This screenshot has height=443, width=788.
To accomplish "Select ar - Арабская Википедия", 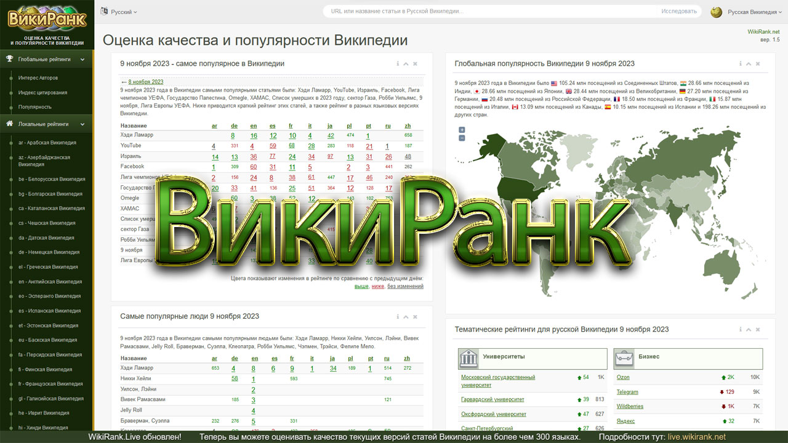I will pyautogui.click(x=47, y=142).
